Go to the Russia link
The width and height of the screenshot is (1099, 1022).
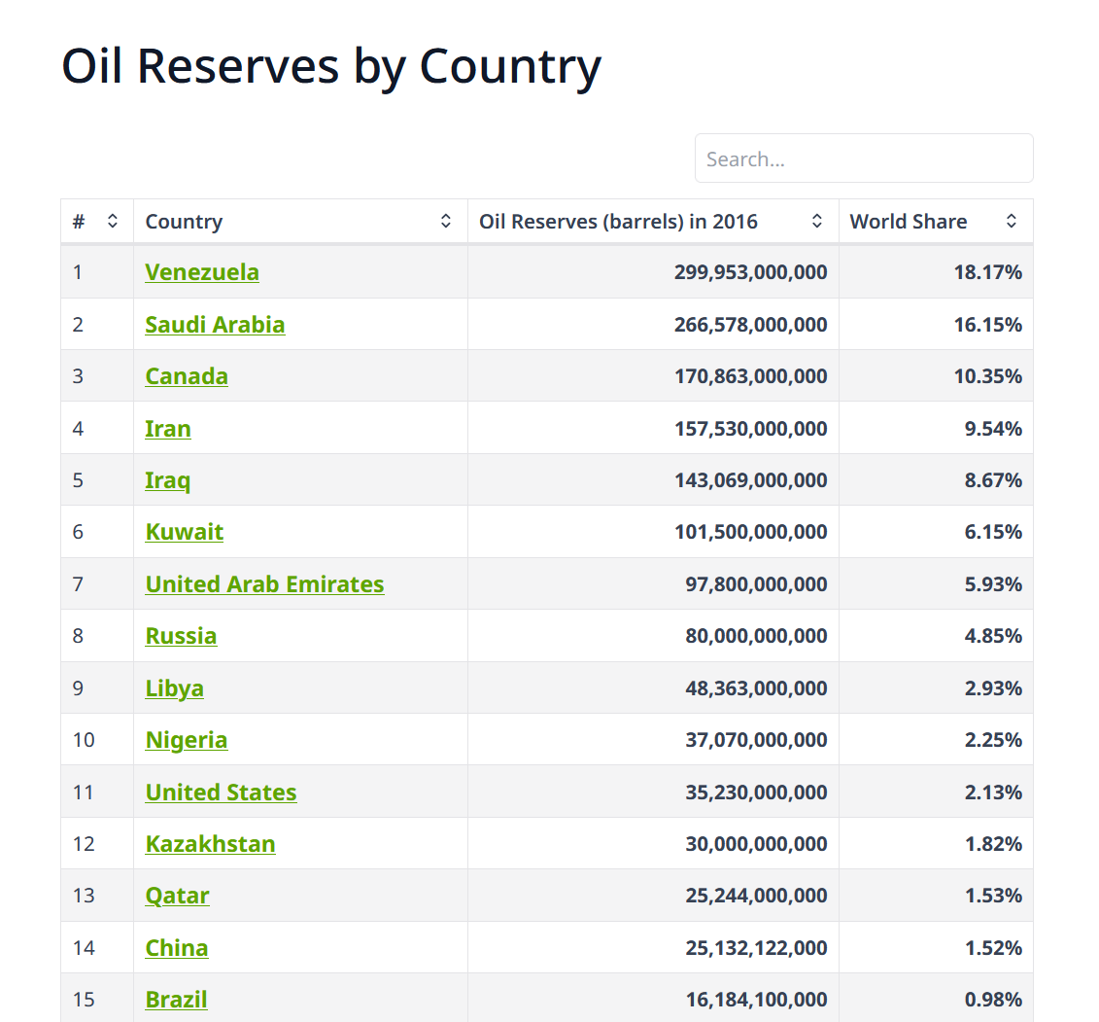click(x=181, y=636)
